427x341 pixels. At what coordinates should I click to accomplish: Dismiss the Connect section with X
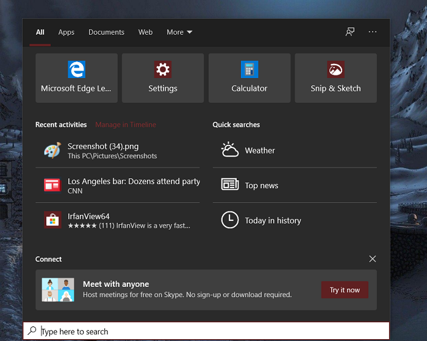373,259
